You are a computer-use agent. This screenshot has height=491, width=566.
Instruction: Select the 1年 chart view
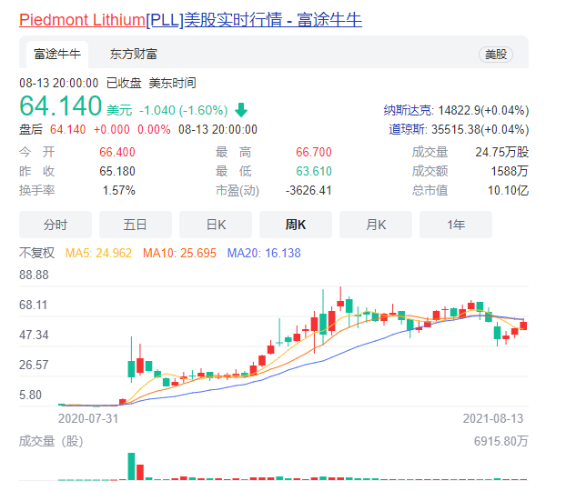pos(456,225)
